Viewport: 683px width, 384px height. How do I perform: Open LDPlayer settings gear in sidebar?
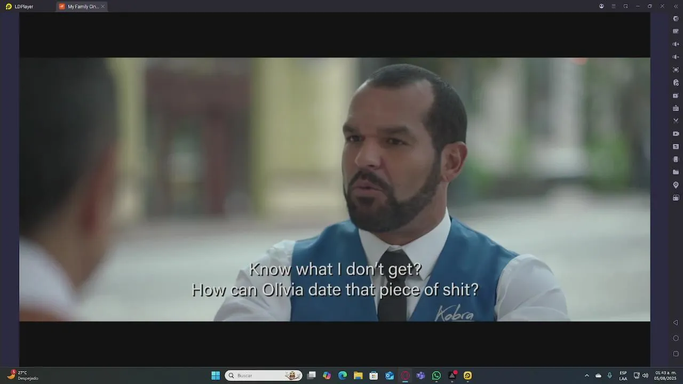(676, 19)
